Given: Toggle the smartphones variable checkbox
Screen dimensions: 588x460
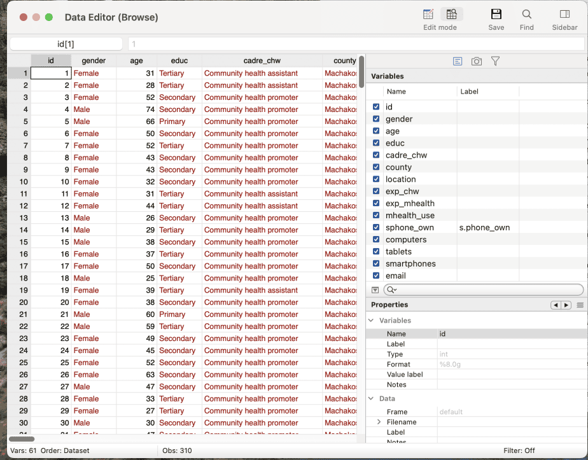Looking at the screenshot, I should [376, 263].
